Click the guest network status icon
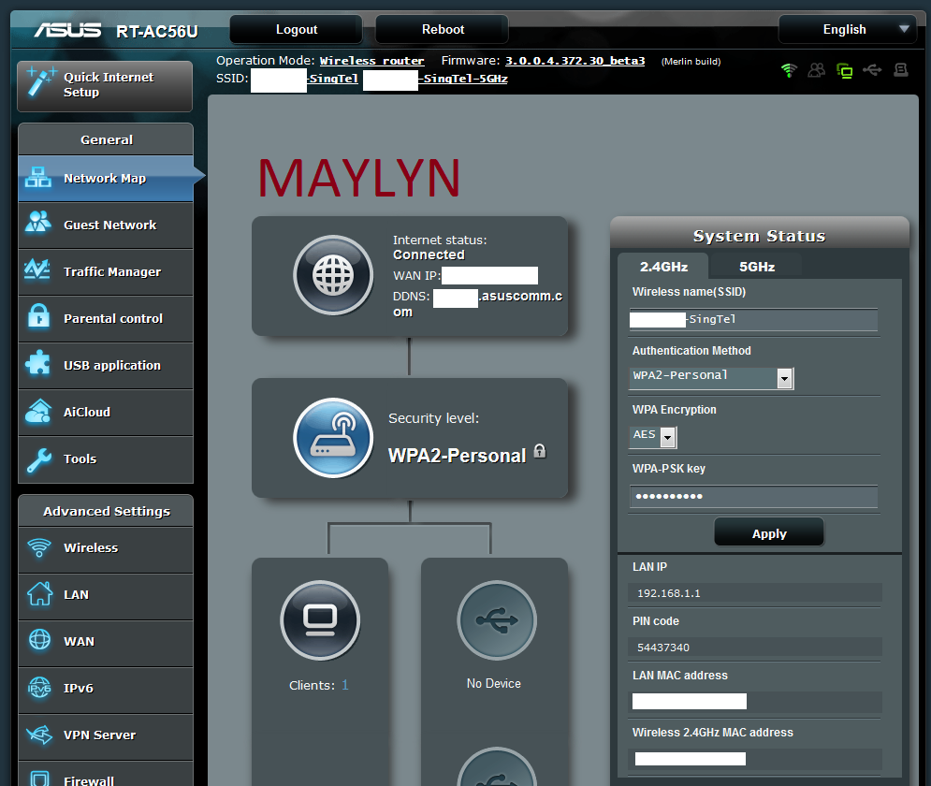 click(x=817, y=70)
